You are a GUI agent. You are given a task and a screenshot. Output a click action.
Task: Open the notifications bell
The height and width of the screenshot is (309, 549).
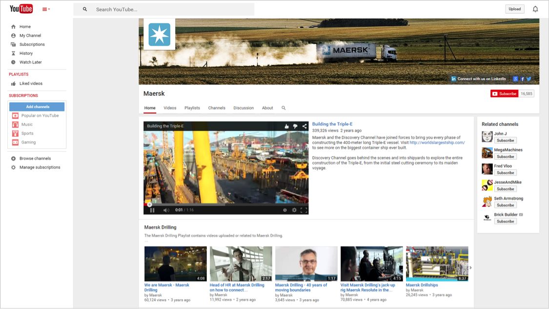535,9
